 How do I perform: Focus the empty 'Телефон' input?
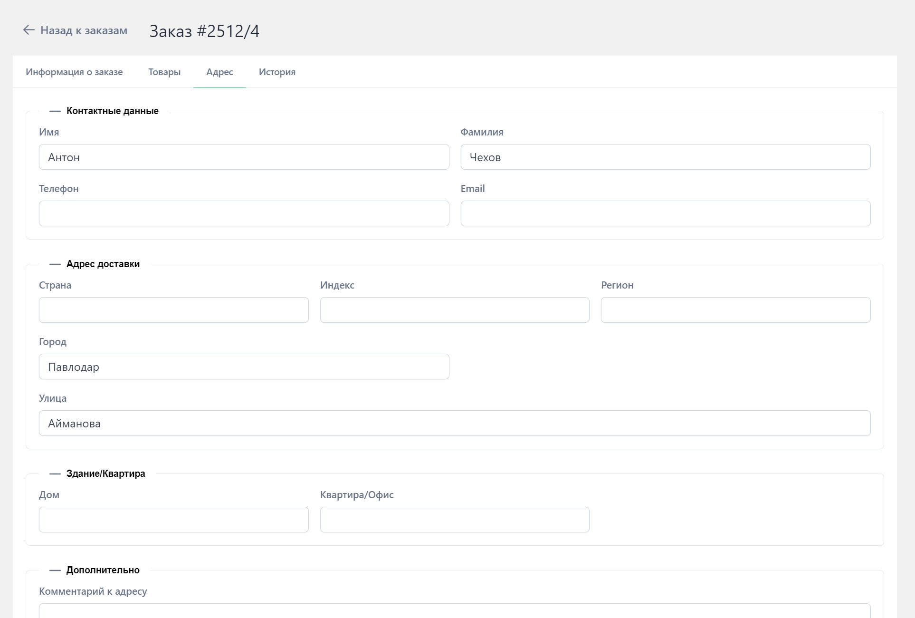pyautogui.click(x=244, y=213)
